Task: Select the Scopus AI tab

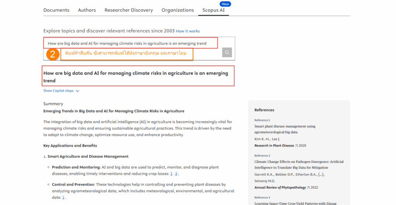Action: tap(213, 10)
